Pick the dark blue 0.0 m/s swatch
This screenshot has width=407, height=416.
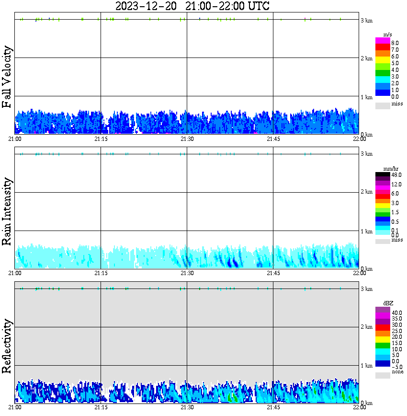pyautogui.click(x=383, y=92)
